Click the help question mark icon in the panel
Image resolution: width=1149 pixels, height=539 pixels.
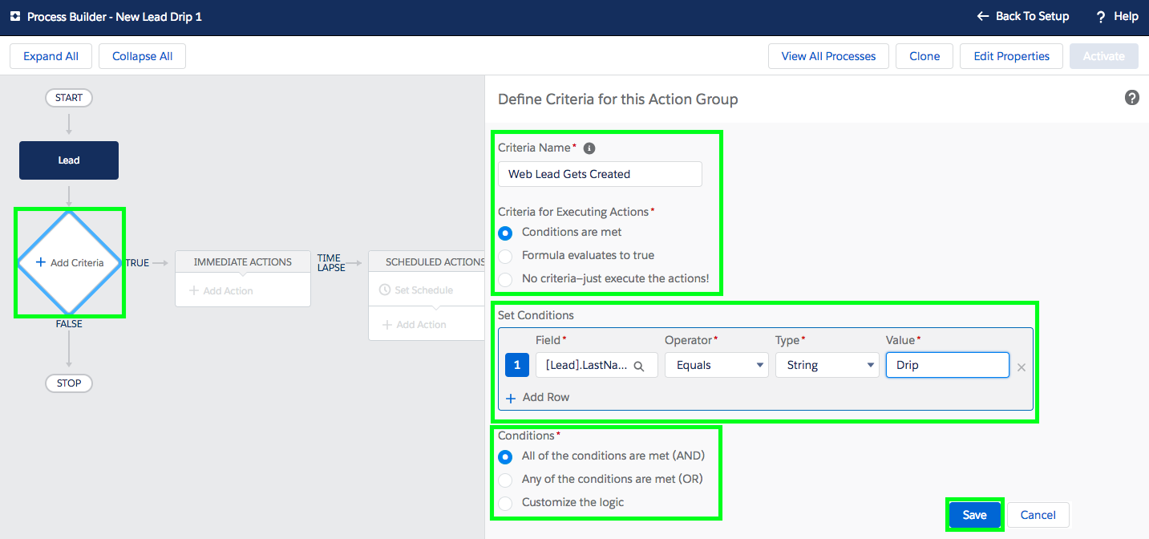pyautogui.click(x=1132, y=98)
